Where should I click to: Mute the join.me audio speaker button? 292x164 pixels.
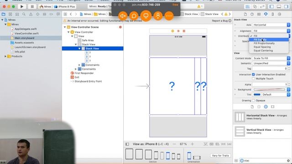[x=123, y=16]
